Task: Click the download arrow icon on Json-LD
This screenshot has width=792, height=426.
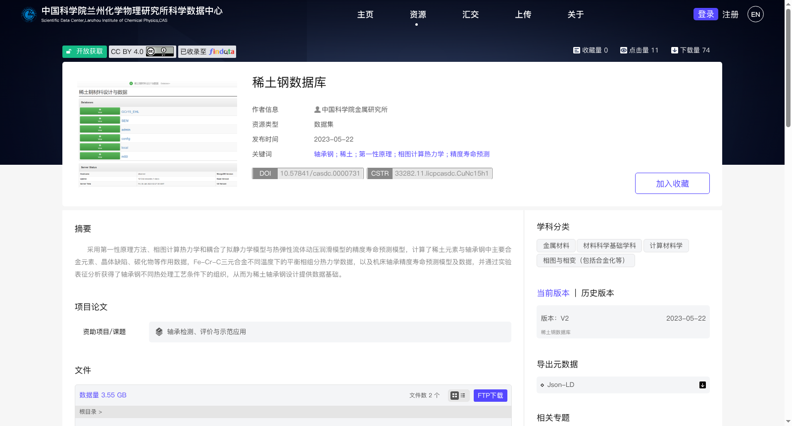Action: 702,385
